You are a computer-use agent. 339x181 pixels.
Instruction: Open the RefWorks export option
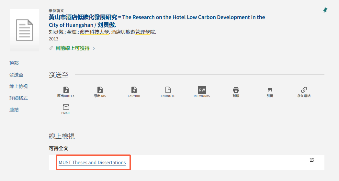pyautogui.click(x=202, y=90)
